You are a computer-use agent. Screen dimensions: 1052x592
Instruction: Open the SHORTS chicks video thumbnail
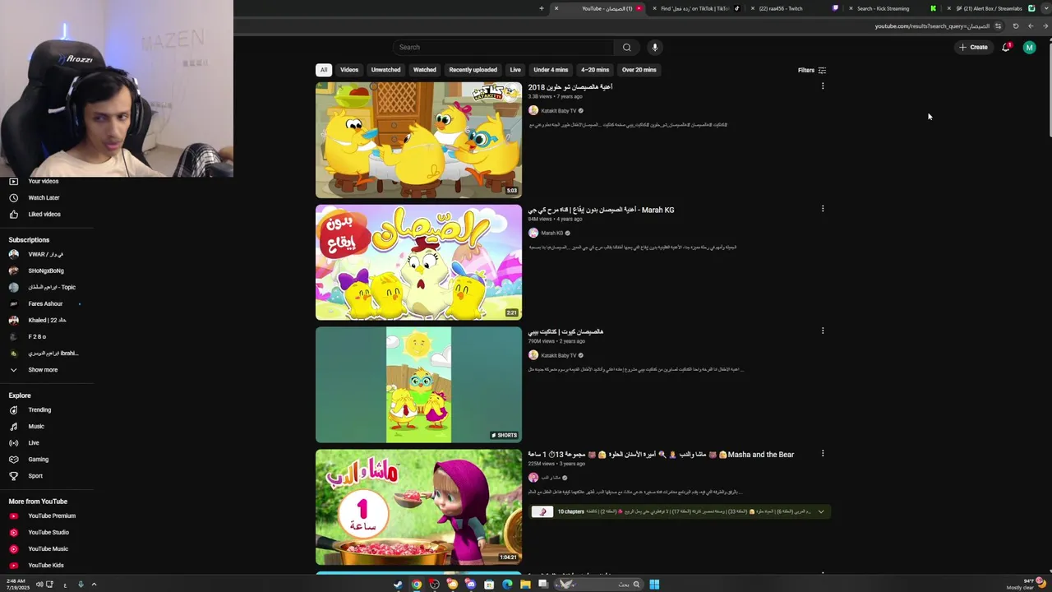(418, 385)
